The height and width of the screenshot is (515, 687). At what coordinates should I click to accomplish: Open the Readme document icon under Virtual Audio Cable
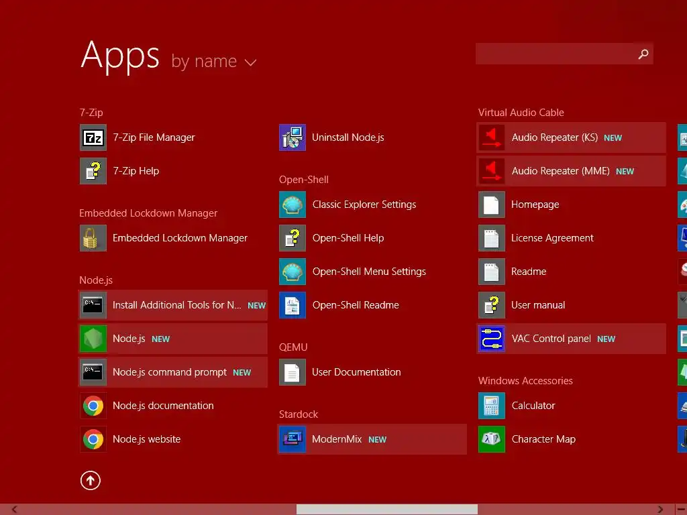492,272
